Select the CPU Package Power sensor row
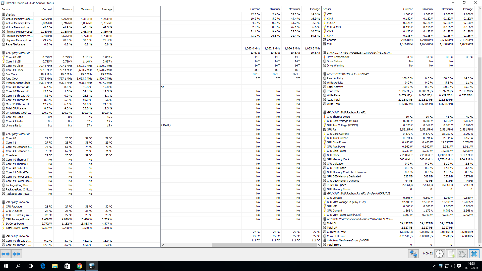This screenshot has height=271, width=482. point(18,219)
